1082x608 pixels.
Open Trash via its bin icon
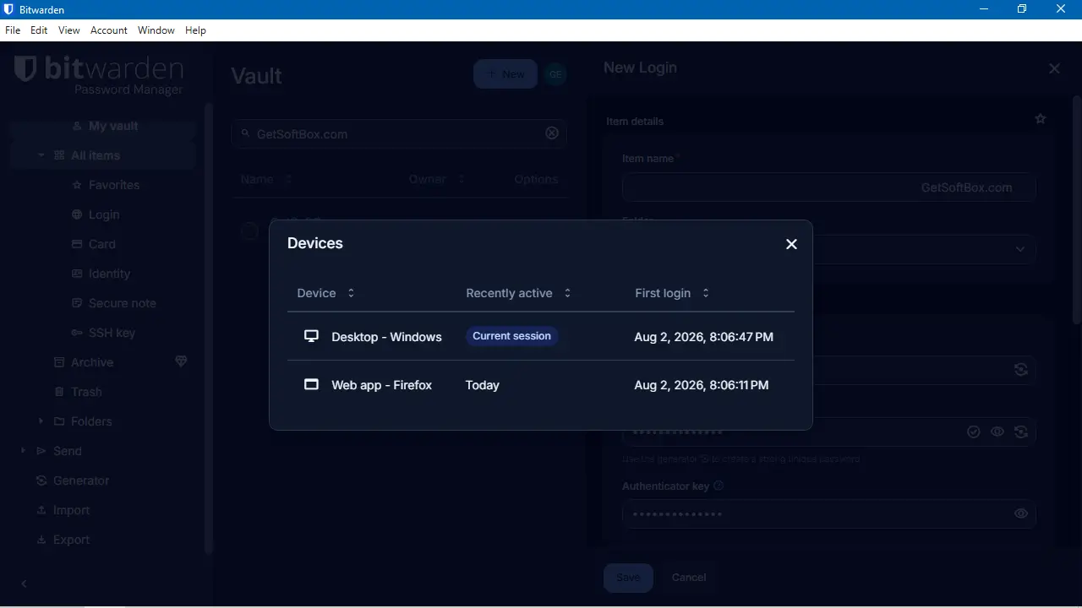(x=59, y=392)
